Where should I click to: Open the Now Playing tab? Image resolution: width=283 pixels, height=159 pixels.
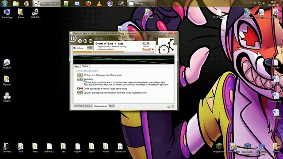click(x=79, y=106)
